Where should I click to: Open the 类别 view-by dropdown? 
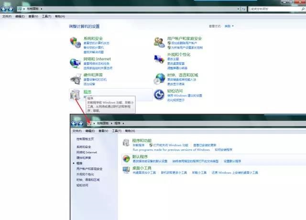click(229, 26)
